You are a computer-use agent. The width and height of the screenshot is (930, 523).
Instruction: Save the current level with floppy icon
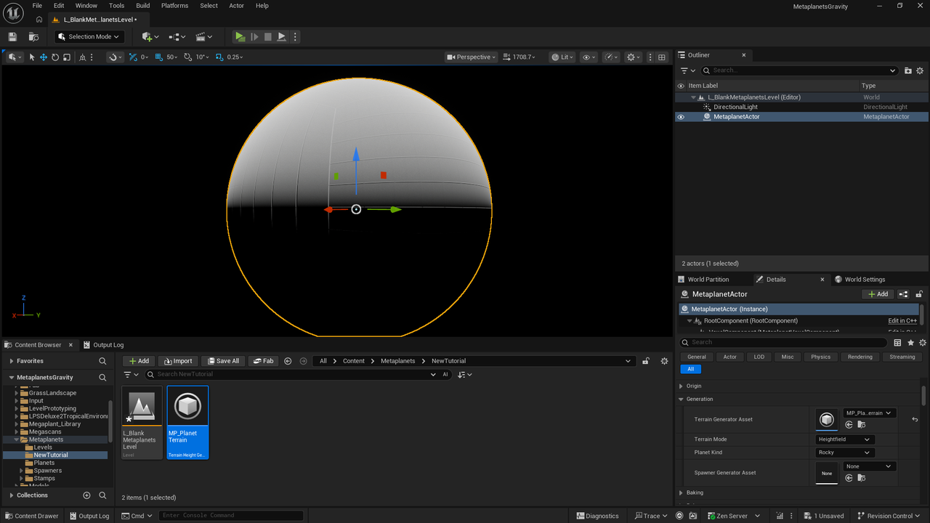(12, 36)
